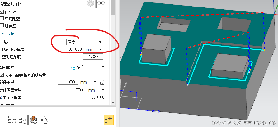Toggle the display eye icon for wall geometry
Viewport: 278px width, 127px height.
pos(101,3)
